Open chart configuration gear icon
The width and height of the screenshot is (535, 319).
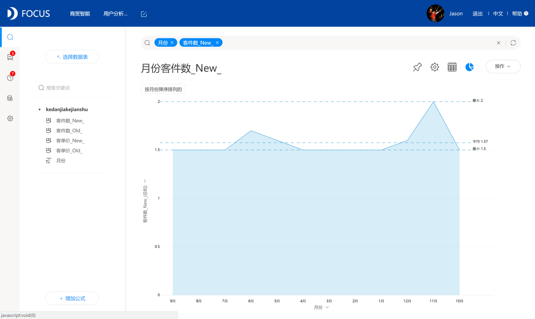435,67
